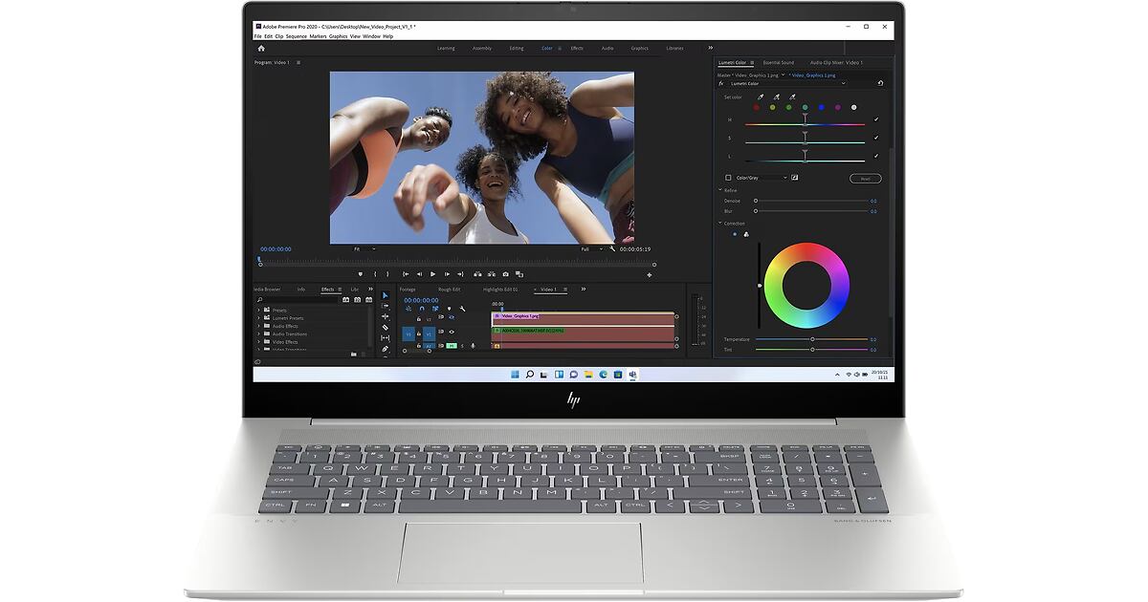Click the first Set color eyedropper
The image size is (1148, 602).
pyautogui.click(x=761, y=97)
